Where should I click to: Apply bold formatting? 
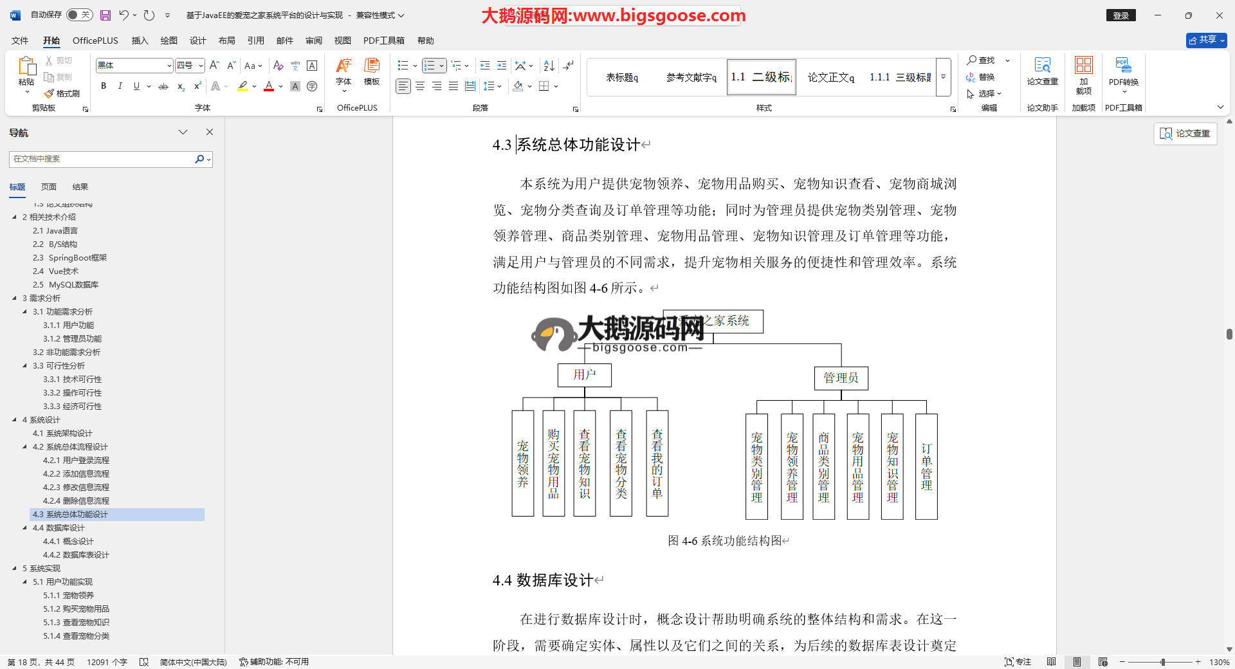(104, 86)
